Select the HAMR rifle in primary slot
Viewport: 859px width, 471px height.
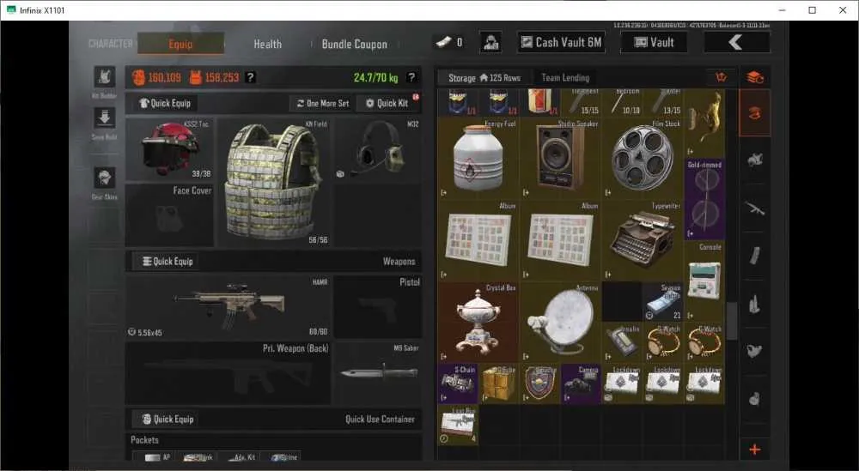[x=228, y=306]
